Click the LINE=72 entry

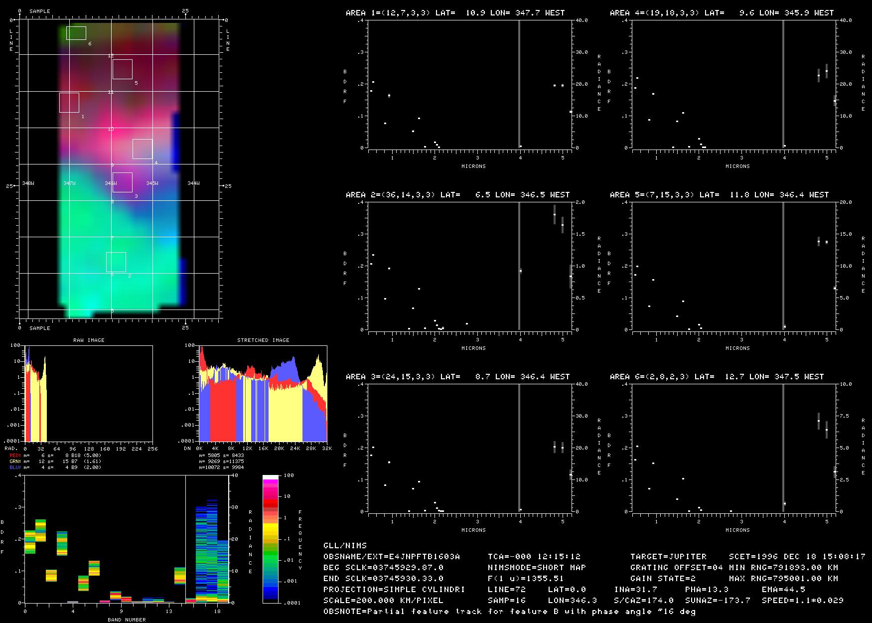click(507, 590)
